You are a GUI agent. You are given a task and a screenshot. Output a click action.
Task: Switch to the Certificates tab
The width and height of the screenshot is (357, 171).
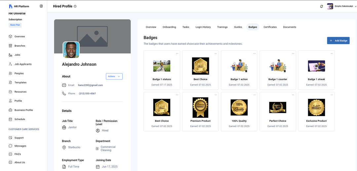tap(270, 27)
